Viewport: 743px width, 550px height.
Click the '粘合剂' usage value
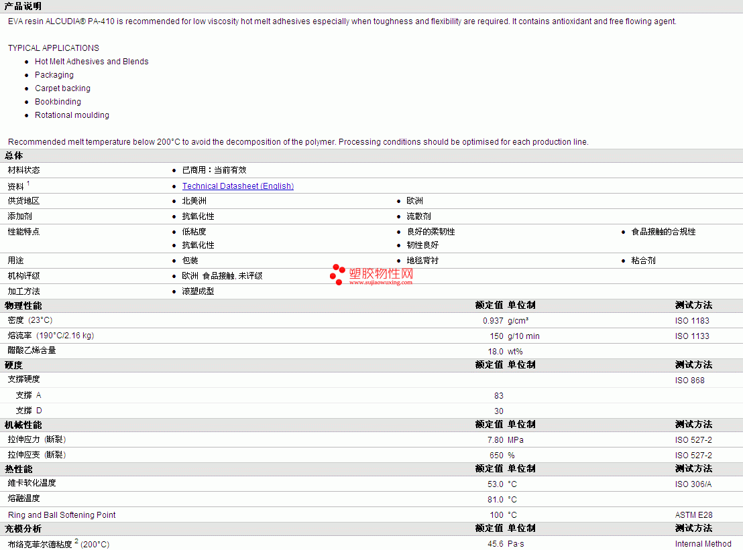pyautogui.click(x=644, y=261)
